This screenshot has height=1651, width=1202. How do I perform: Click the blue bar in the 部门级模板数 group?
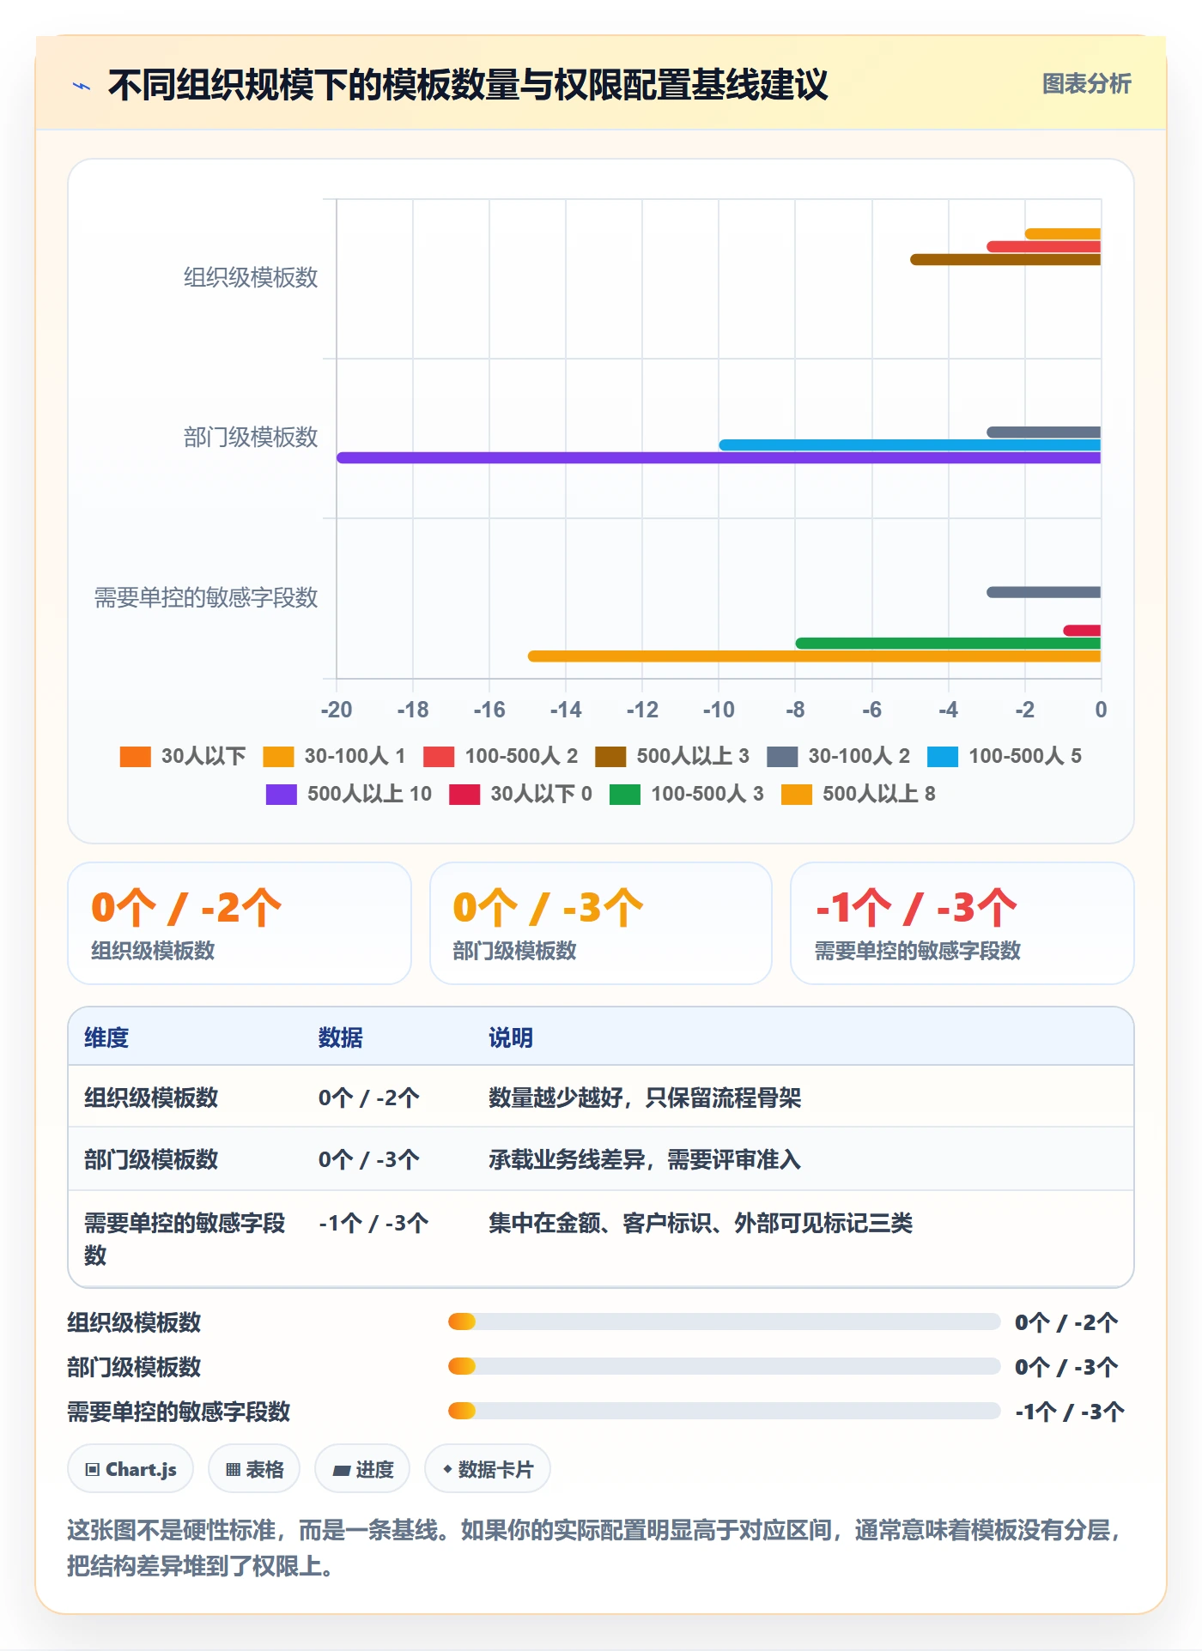coord(910,444)
